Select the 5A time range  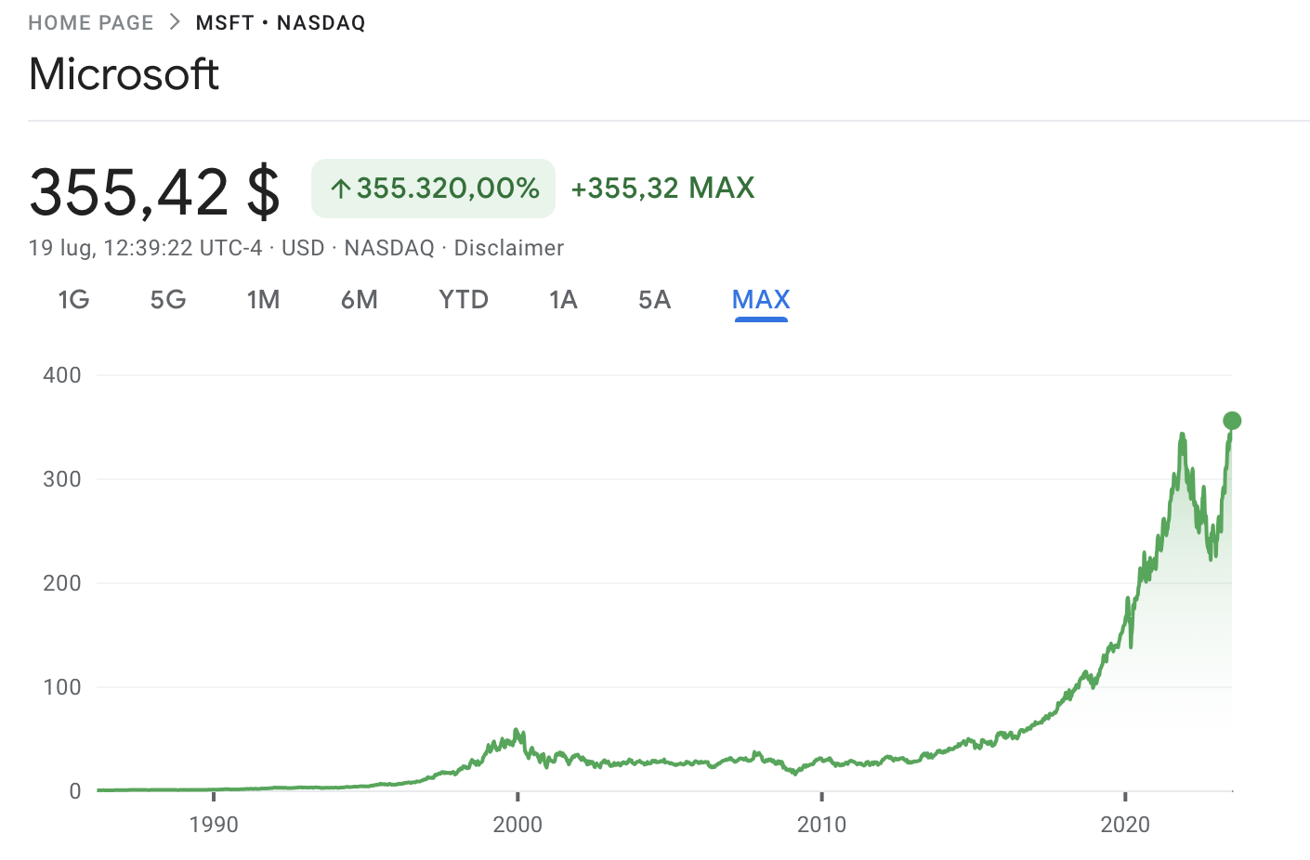pyautogui.click(x=654, y=299)
